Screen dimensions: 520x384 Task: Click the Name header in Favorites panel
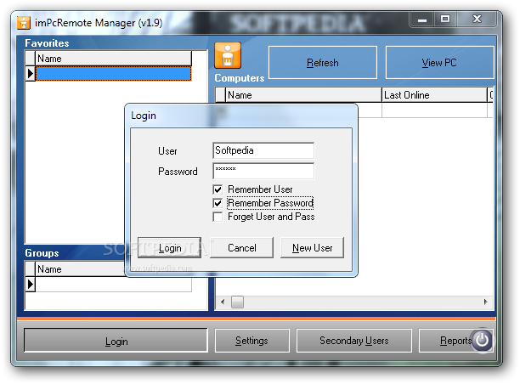coord(113,59)
